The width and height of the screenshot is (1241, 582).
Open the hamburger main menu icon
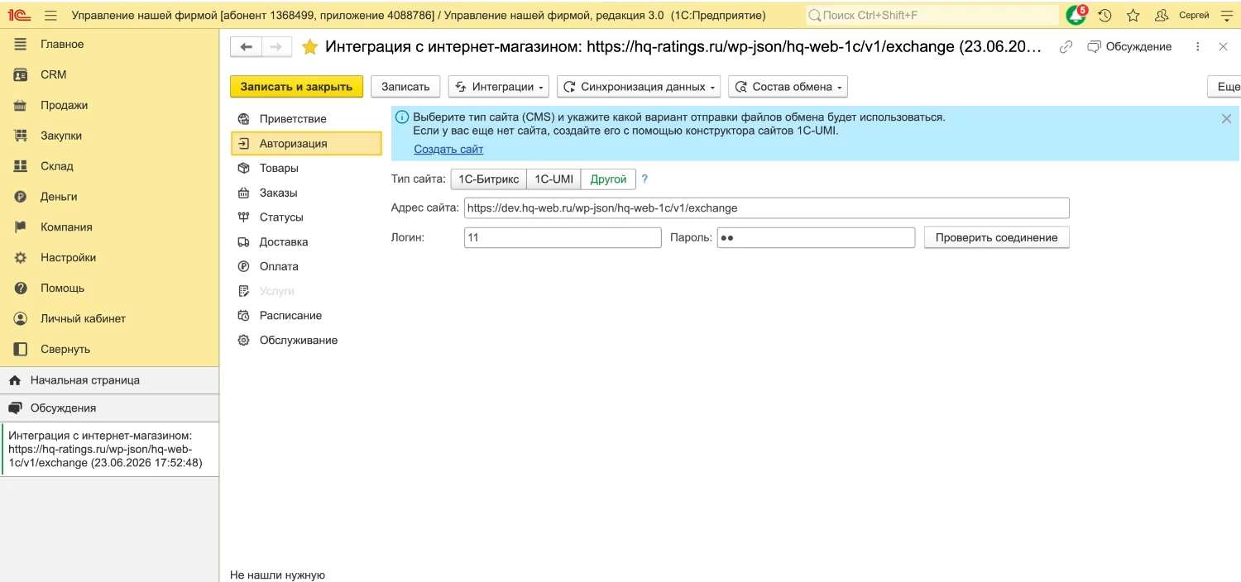pyautogui.click(x=51, y=15)
